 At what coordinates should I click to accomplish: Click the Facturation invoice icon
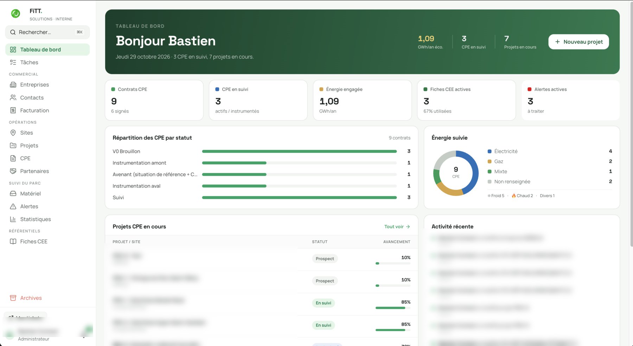(x=13, y=111)
